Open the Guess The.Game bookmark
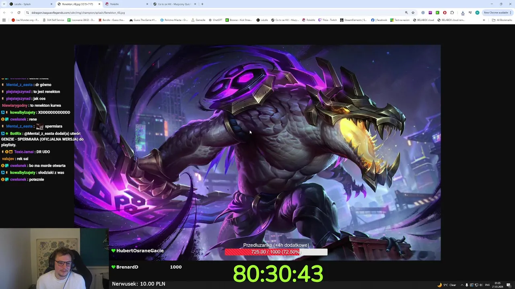Viewport: 515px width, 289px height. pyautogui.click(x=143, y=20)
